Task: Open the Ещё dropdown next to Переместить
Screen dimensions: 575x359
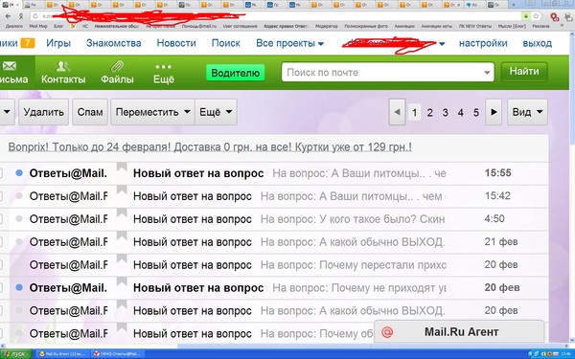Action: tap(216, 112)
